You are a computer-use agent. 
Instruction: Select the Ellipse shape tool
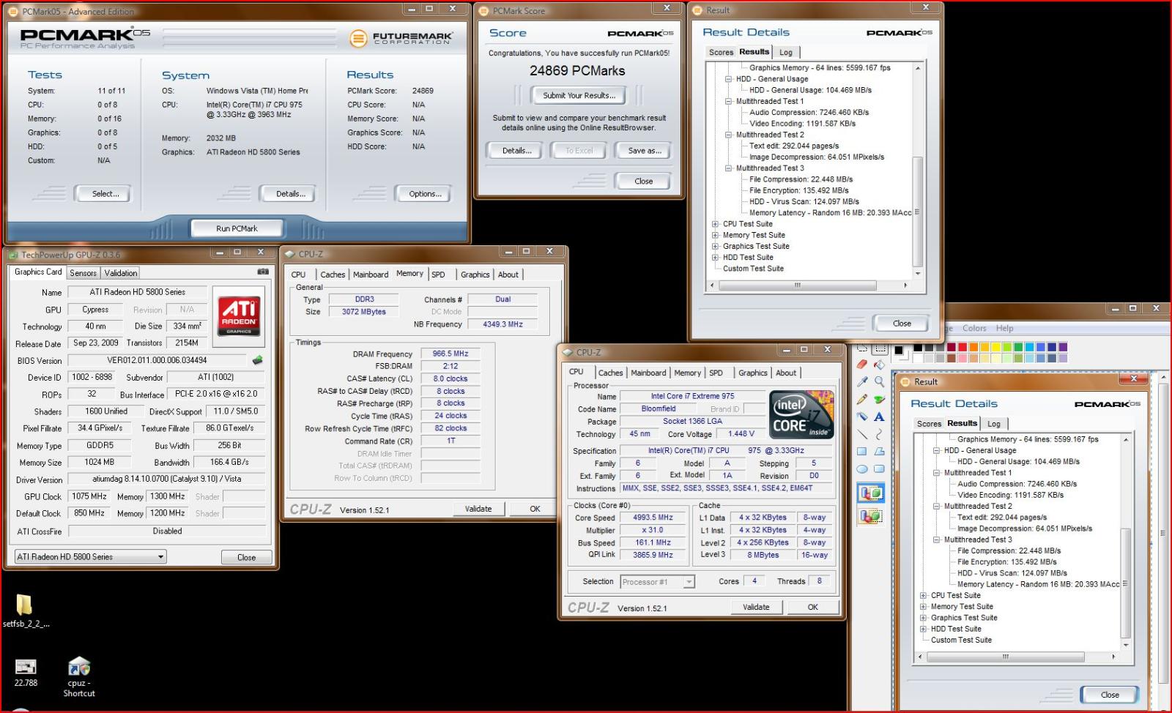862,469
